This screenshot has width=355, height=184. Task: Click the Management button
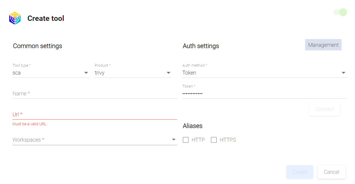(x=323, y=45)
